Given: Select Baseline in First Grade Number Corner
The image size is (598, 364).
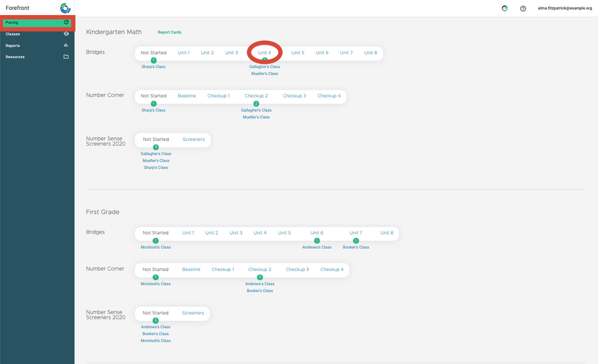Looking at the screenshot, I should tap(191, 270).
